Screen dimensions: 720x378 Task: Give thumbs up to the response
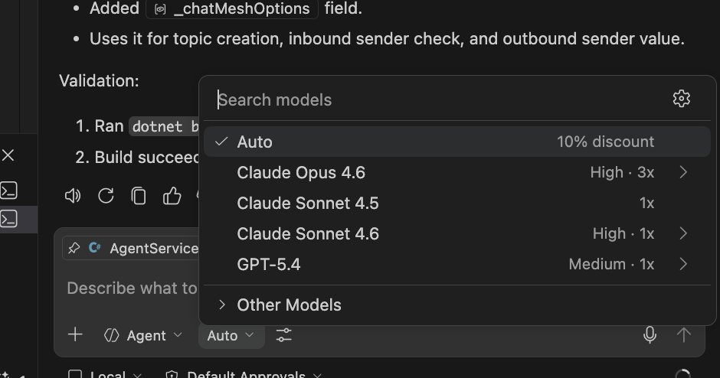pos(172,195)
